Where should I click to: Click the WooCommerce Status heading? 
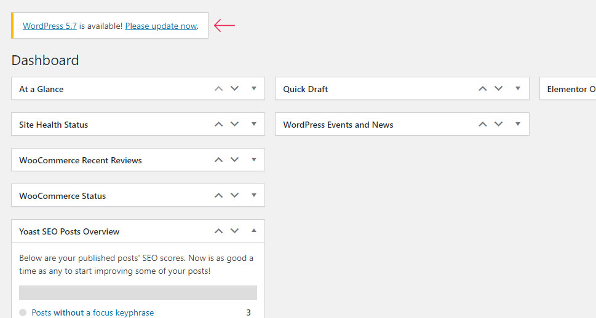click(63, 196)
